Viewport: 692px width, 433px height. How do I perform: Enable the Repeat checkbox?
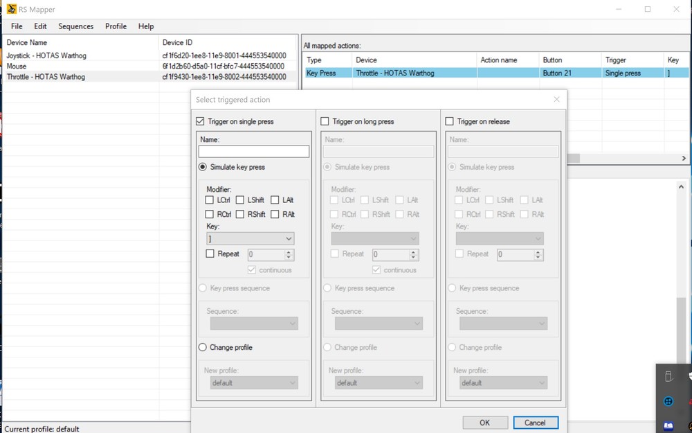point(211,254)
